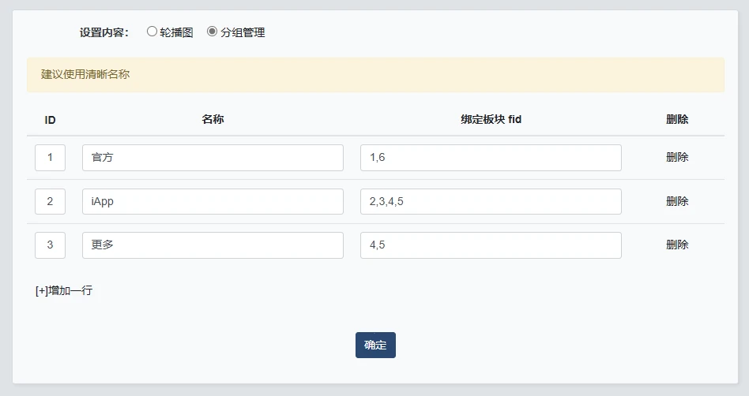The width and height of the screenshot is (749, 396).
Task: Select the 分组管理 radio option
Action: point(212,32)
